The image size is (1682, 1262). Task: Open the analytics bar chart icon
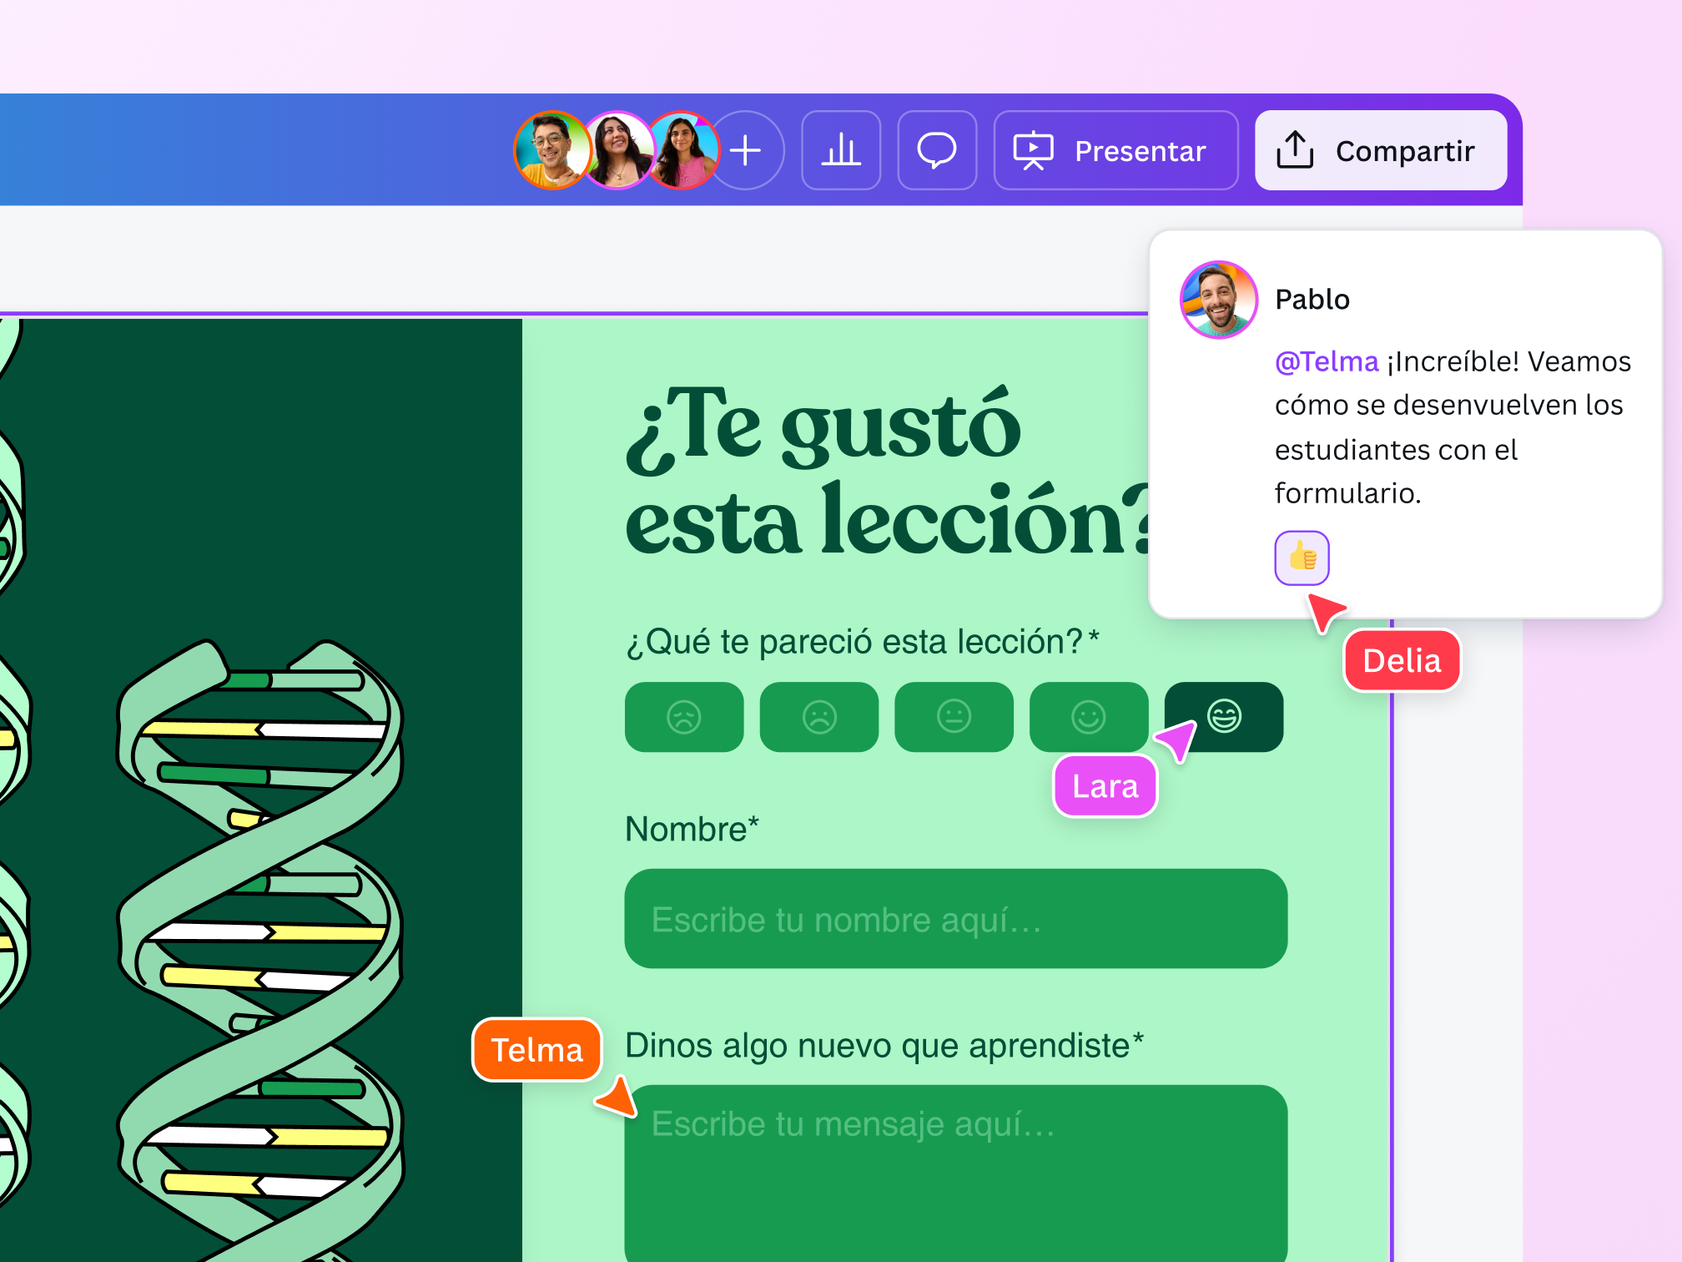[x=841, y=151]
